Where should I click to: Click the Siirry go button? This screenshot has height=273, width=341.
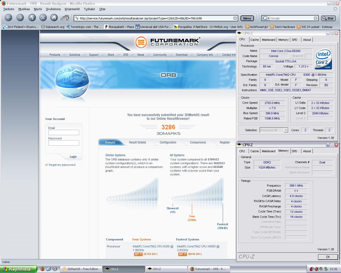tap(247, 18)
